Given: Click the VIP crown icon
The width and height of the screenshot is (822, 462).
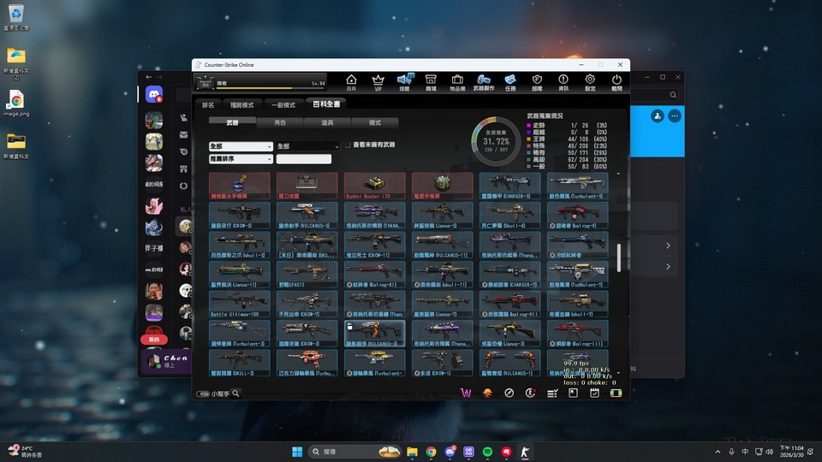Looking at the screenshot, I should pos(378,82).
